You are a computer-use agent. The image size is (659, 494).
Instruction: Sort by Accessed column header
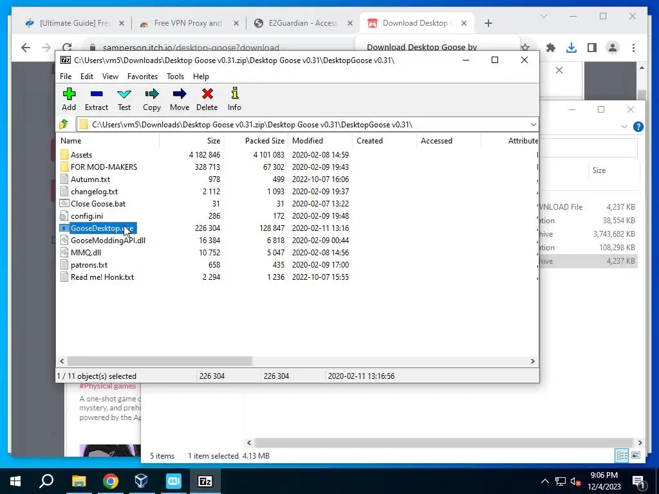pos(449,141)
